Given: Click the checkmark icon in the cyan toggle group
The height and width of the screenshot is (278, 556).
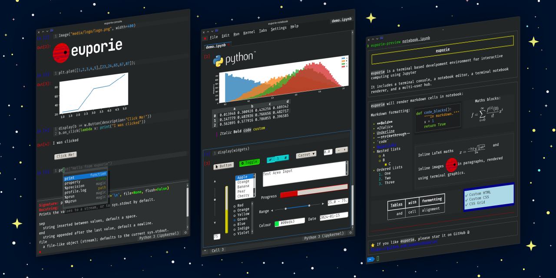Looking at the screenshot, I should (x=271, y=160).
